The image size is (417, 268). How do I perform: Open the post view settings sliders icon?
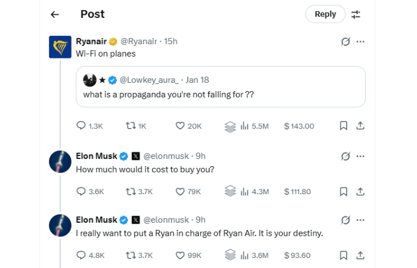click(x=356, y=14)
